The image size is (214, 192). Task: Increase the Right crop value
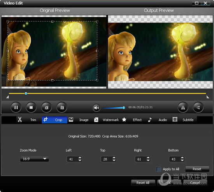pos(148,158)
